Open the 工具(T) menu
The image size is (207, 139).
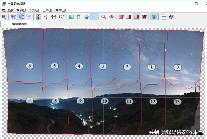(47, 10)
